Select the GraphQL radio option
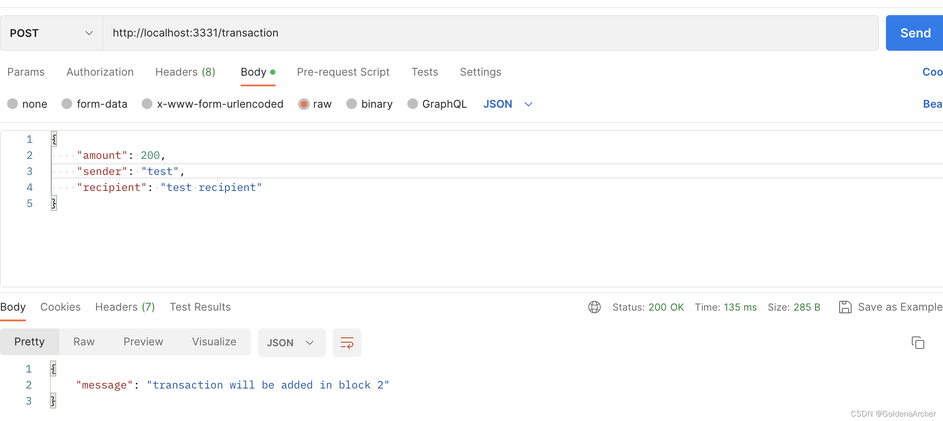This screenshot has width=943, height=421. tap(413, 104)
